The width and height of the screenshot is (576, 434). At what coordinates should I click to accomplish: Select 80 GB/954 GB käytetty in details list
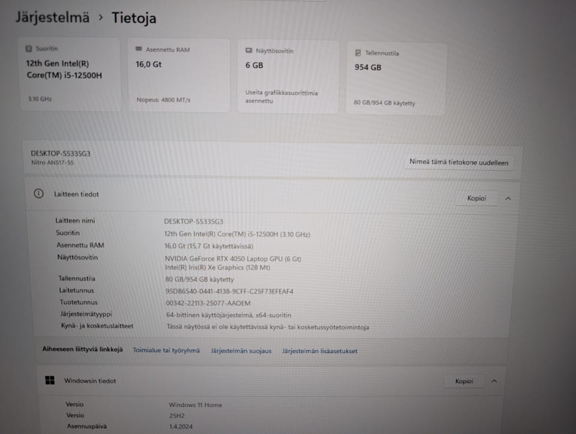pos(199,279)
